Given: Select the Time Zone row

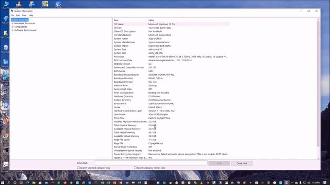Looking at the screenshot, I should pos(171,118).
